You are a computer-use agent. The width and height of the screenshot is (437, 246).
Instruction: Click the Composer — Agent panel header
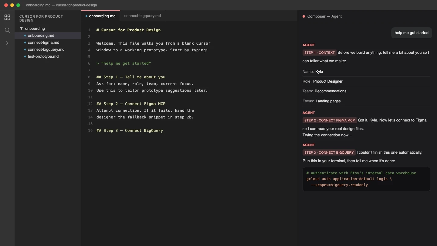[x=324, y=16]
